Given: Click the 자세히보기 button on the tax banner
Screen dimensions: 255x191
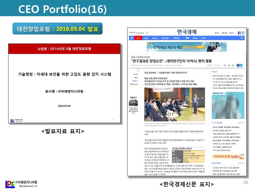Looking at the screenshot, I should [x=200, y=47].
